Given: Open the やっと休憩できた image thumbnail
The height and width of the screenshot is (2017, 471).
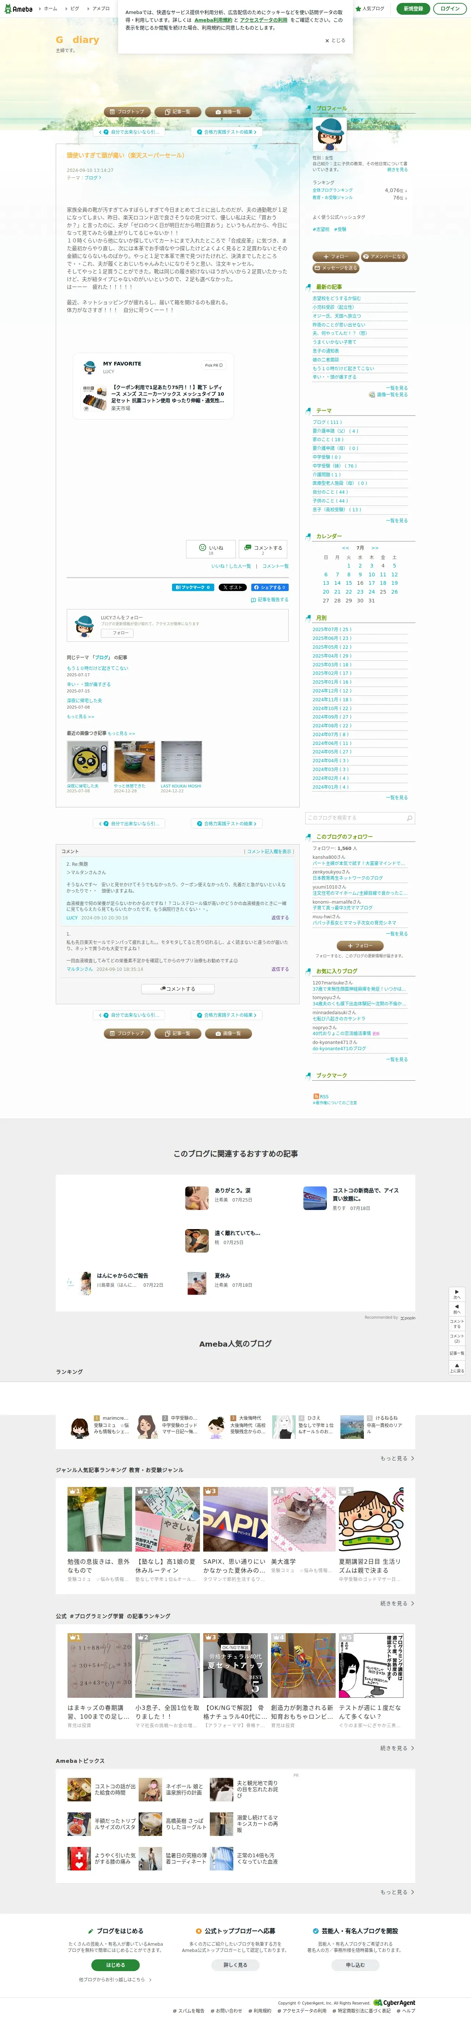Looking at the screenshot, I should [x=135, y=761].
